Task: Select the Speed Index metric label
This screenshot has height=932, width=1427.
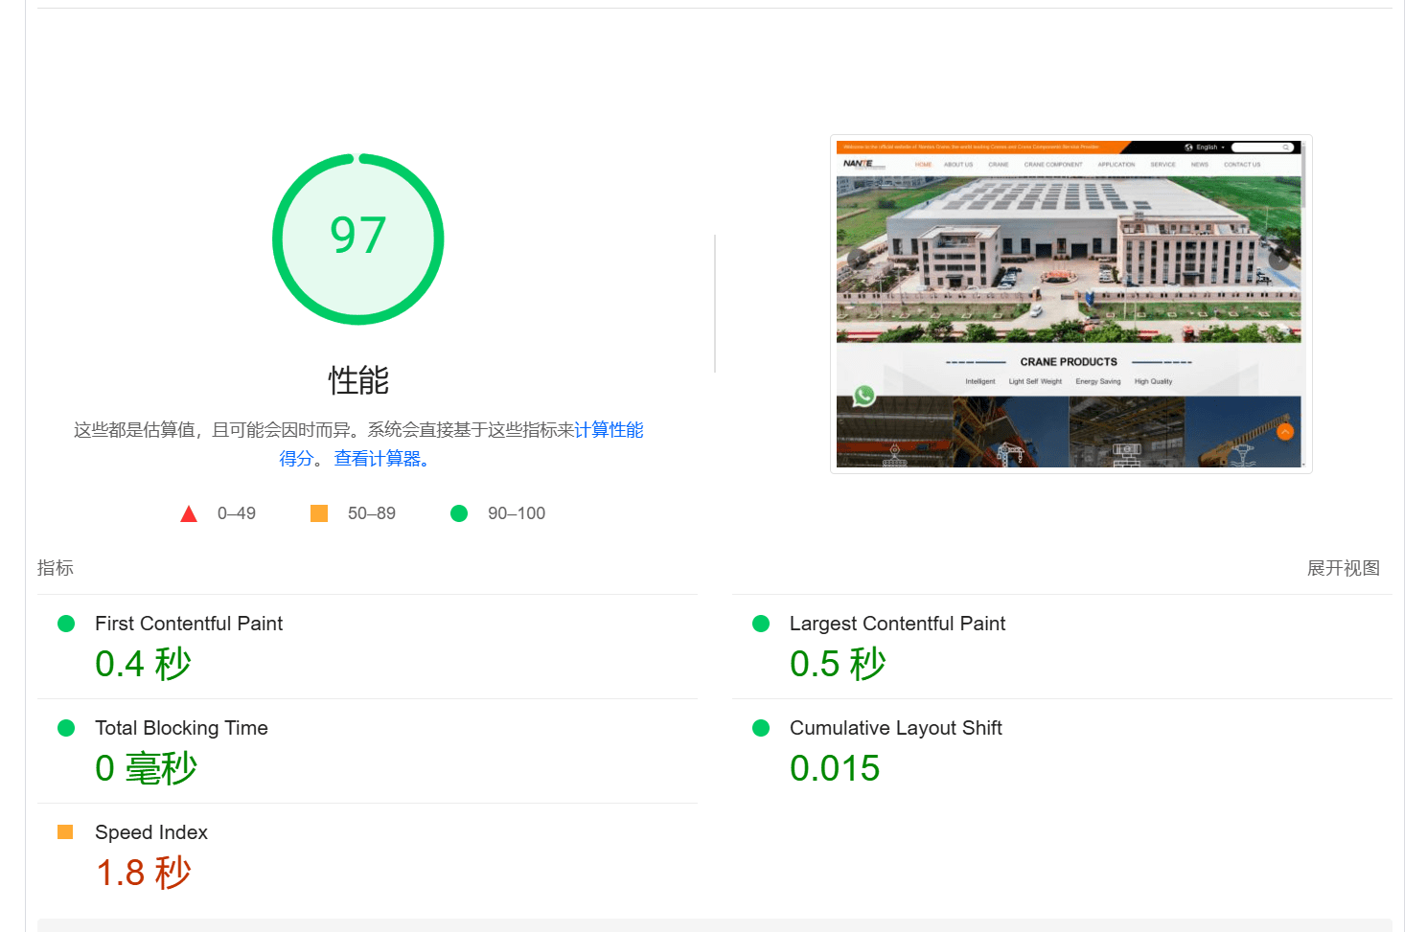Action: (151, 832)
